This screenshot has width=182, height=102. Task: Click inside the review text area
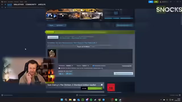(95, 56)
